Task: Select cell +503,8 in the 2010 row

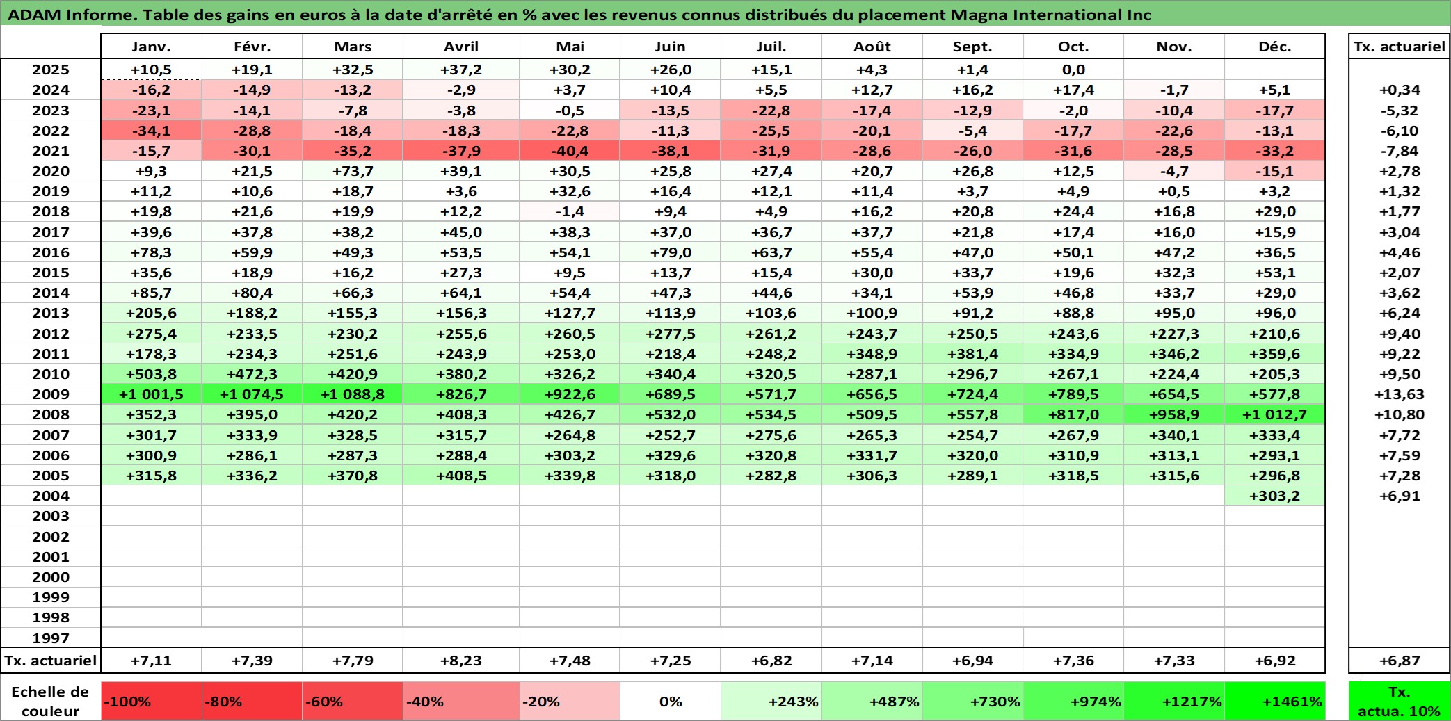Action: click(151, 374)
